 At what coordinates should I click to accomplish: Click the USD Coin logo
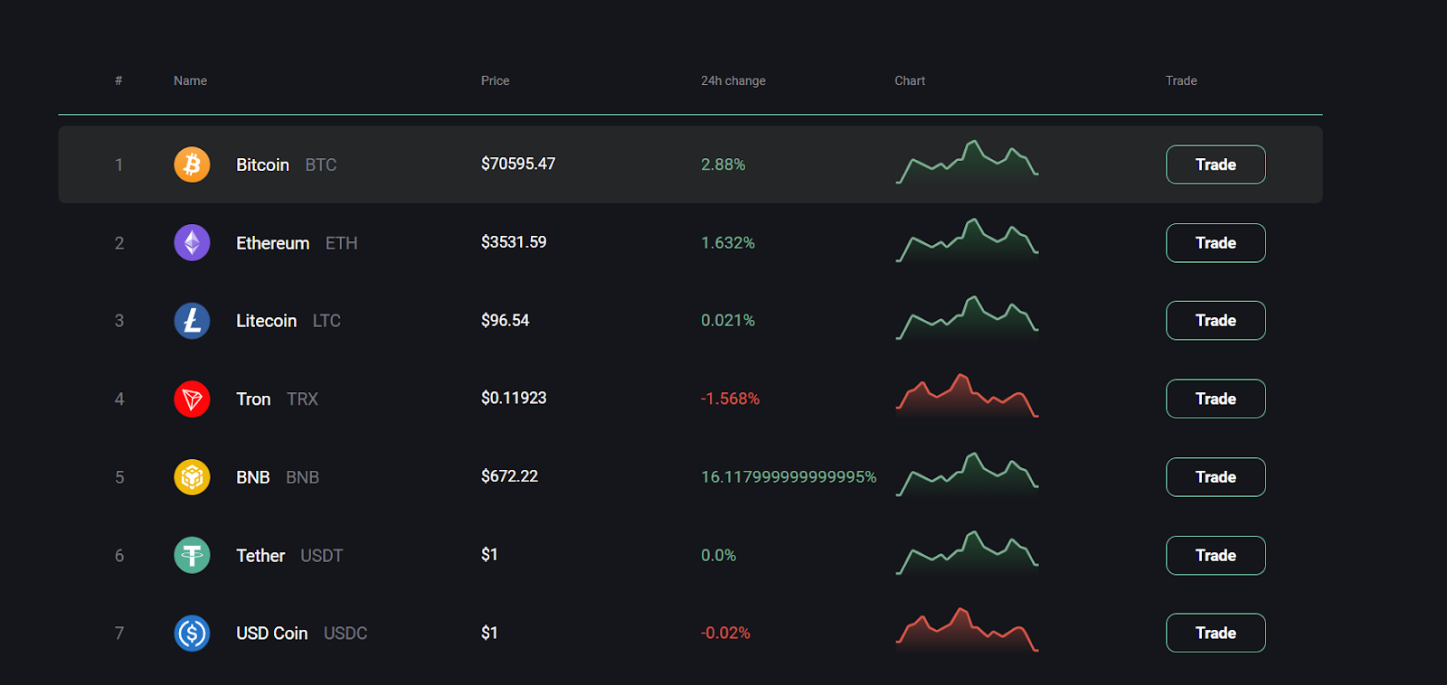[192, 633]
